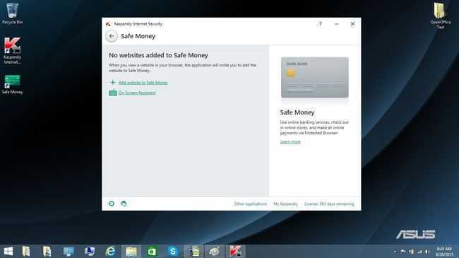The width and height of the screenshot is (459, 258).
Task: Click the volume icon in system tray
Action: click(x=427, y=252)
